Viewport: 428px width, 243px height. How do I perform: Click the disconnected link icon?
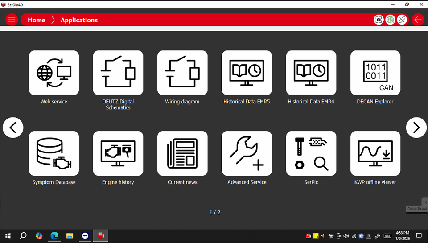[x=402, y=20]
